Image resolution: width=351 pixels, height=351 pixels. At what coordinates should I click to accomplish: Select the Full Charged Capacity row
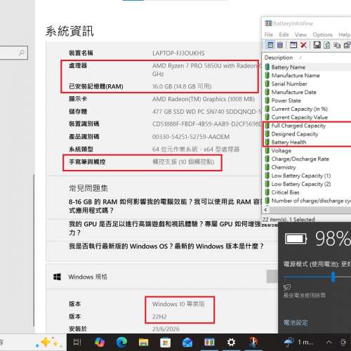coord(307,126)
